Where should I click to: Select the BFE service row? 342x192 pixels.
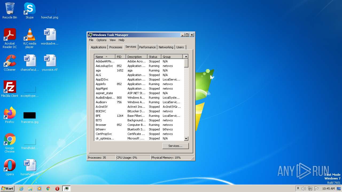139,116
